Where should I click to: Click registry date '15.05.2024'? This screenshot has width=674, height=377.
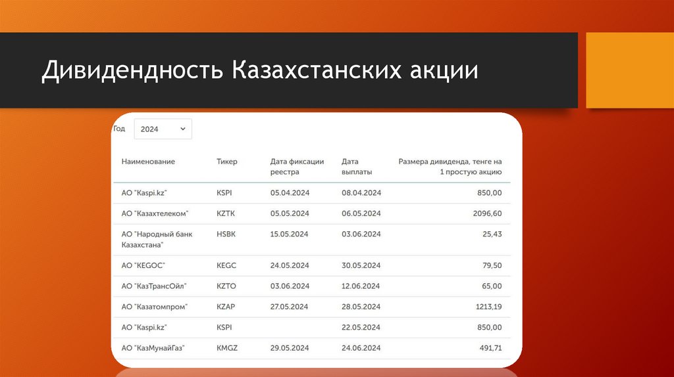[290, 234]
